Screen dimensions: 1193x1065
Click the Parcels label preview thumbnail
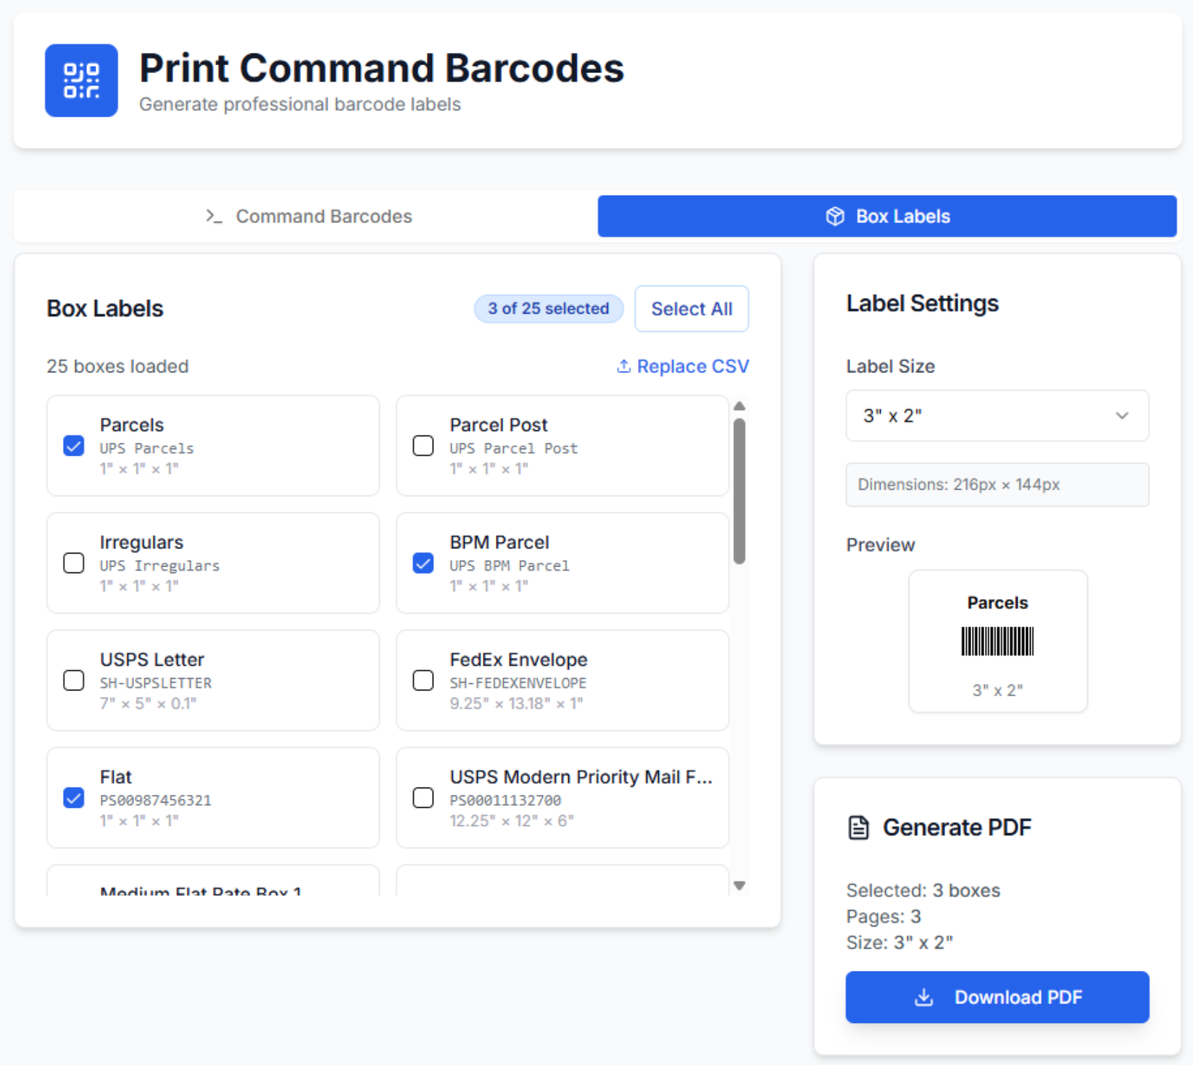pyautogui.click(x=998, y=641)
